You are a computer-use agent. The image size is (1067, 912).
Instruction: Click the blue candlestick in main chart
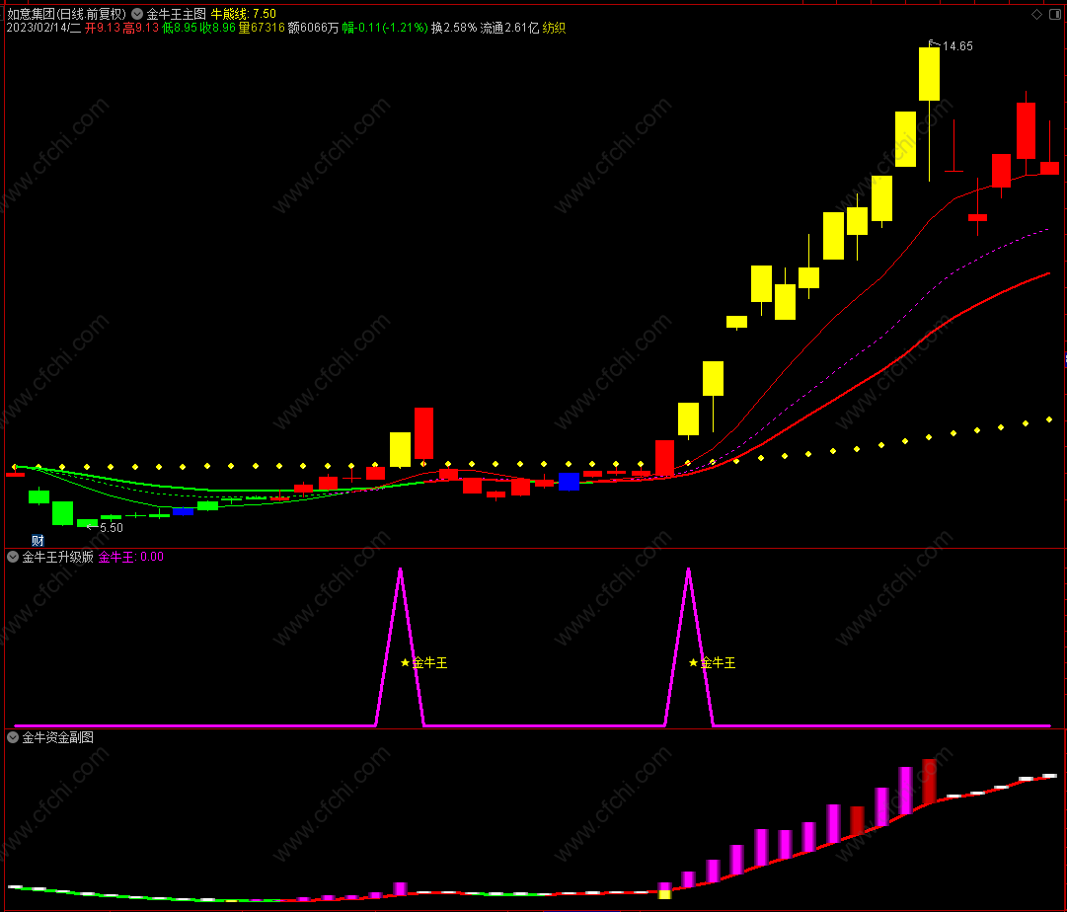click(569, 482)
